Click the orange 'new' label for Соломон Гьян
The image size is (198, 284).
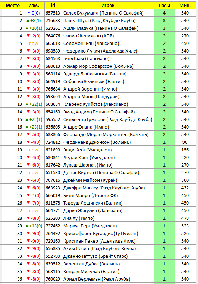pyautogui.click(x=34, y=44)
